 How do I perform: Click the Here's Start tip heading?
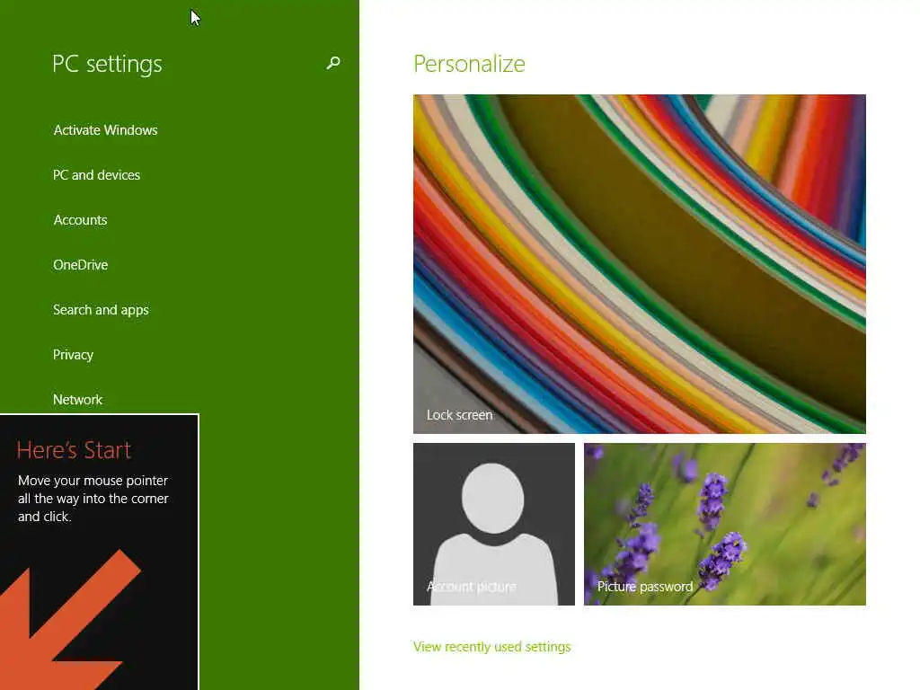pyautogui.click(x=74, y=450)
